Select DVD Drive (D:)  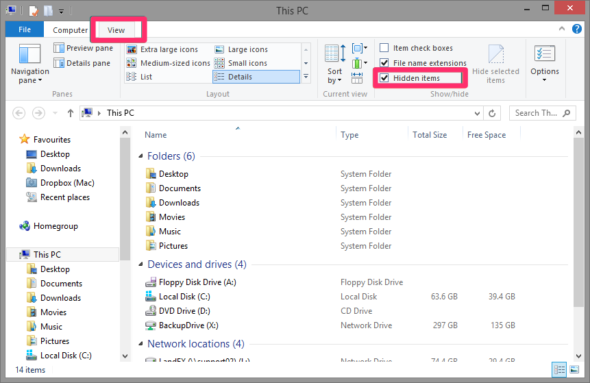pos(184,311)
